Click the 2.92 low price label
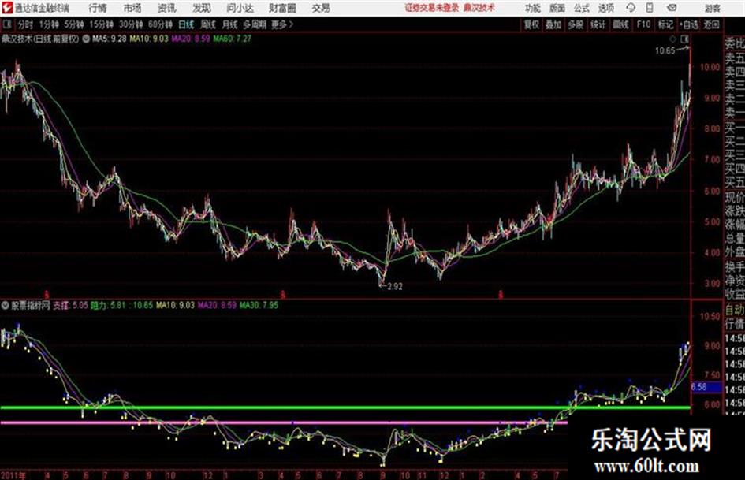Viewport: 745px width, 480px height. point(395,287)
